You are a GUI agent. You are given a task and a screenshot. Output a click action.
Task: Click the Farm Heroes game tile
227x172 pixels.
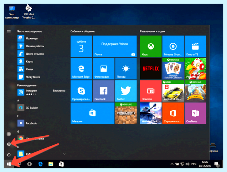[195, 68]
